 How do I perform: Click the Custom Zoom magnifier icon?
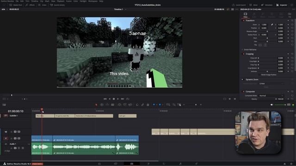179,105
